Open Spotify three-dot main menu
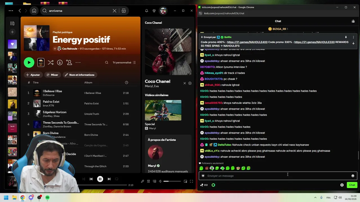The width and height of the screenshot is (360, 202). pyautogui.click(x=11, y=11)
